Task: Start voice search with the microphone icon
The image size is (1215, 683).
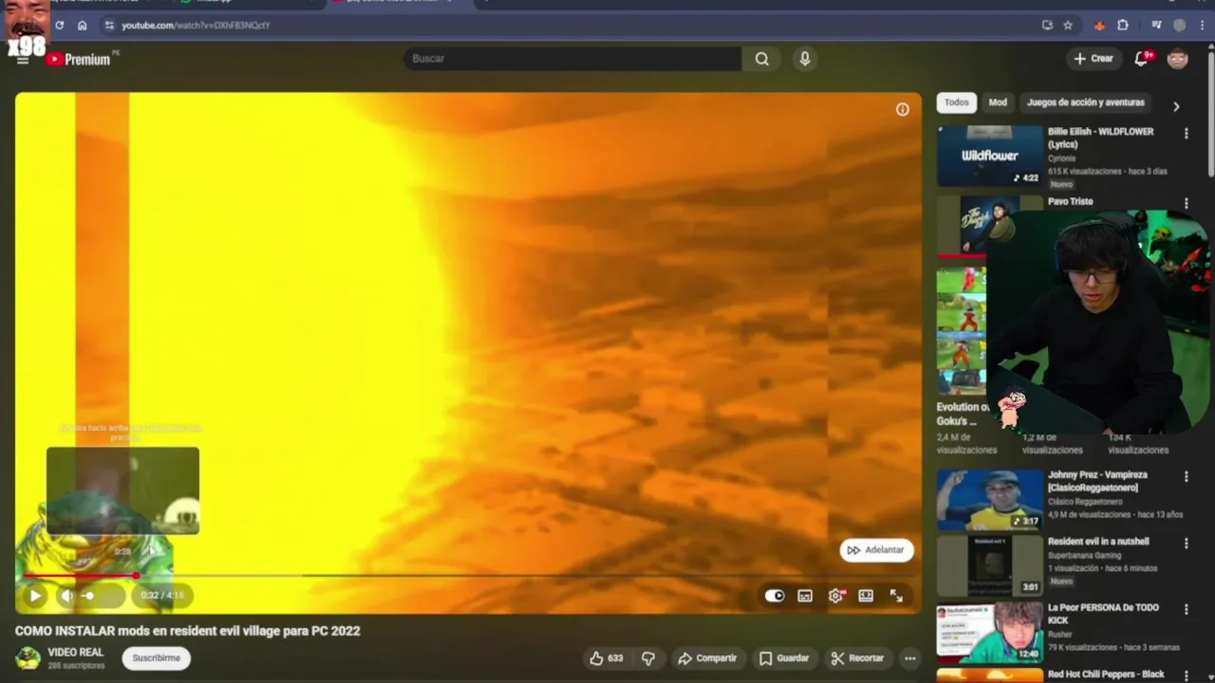Action: pos(805,59)
